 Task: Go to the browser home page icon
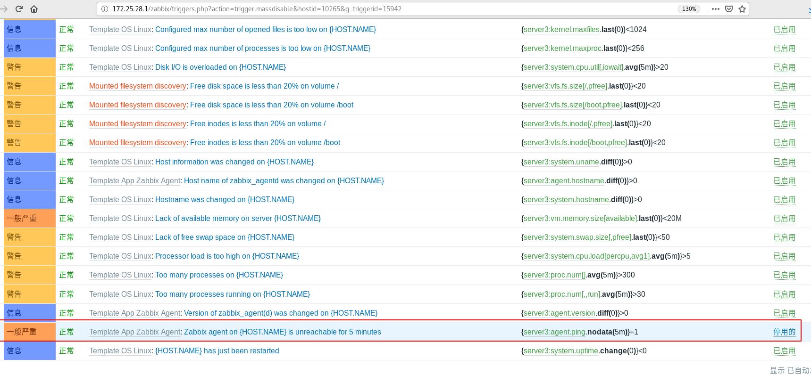pos(34,8)
